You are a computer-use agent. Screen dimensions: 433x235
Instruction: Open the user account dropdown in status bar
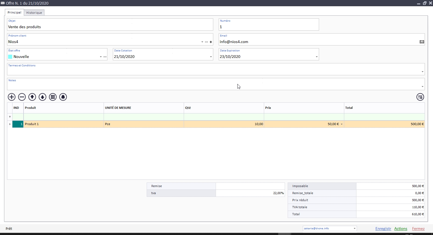coord(355,229)
